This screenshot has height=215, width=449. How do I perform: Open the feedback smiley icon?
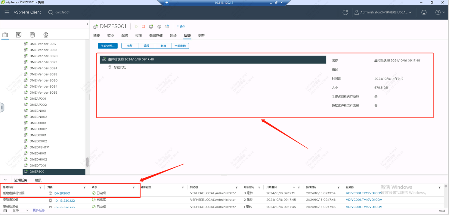424,12
